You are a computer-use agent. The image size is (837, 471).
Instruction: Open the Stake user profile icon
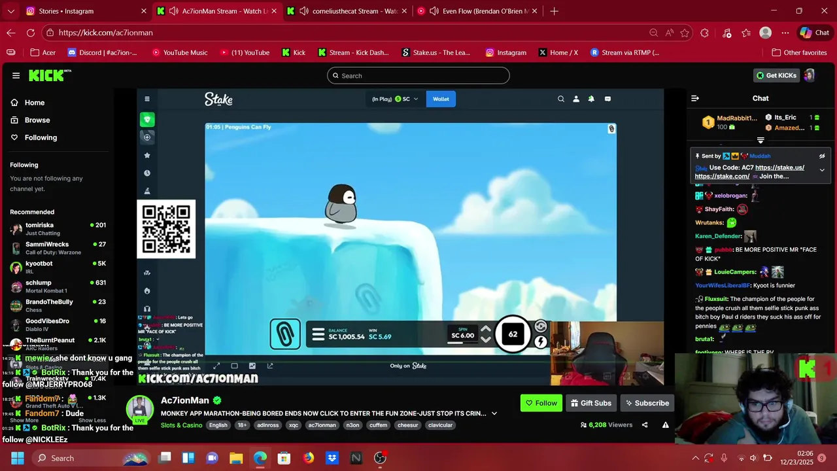(576, 99)
